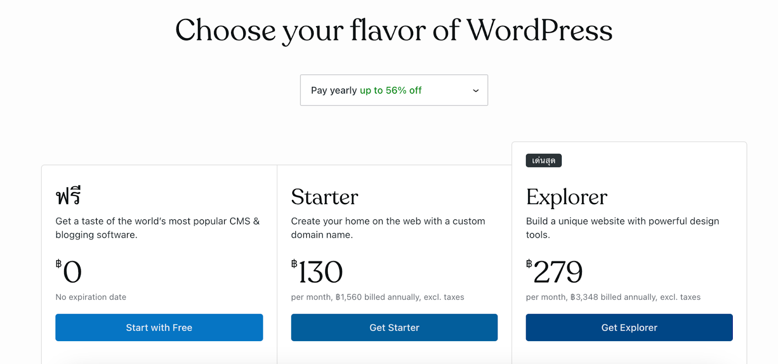Image resolution: width=778 pixels, height=364 pixels.
Task: Click the ฿1,560 billed annually note
Action: (377, 297)
